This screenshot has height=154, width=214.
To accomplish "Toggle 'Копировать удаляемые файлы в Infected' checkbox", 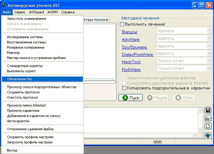I will point(124,83).
